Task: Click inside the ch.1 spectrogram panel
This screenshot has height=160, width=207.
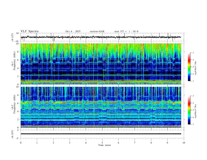Action: [x=101, y=64]
